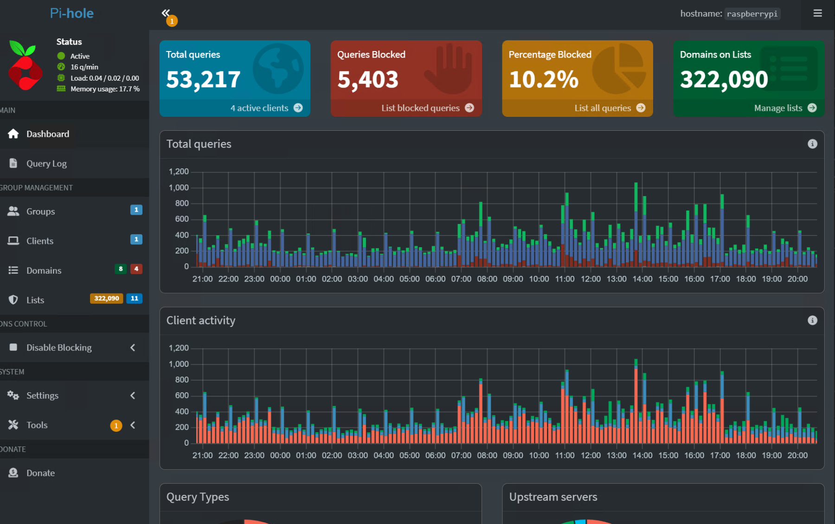Click the 322,090 badge on Lists
Screen dimensions: 835x524
(x=106, y=299)
